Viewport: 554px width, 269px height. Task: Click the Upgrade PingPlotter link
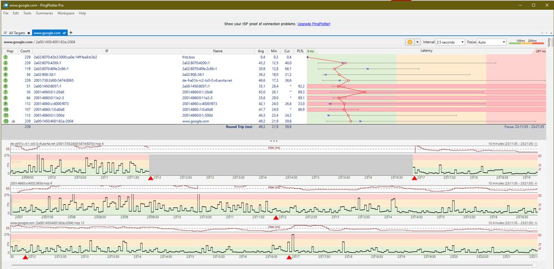313,24
